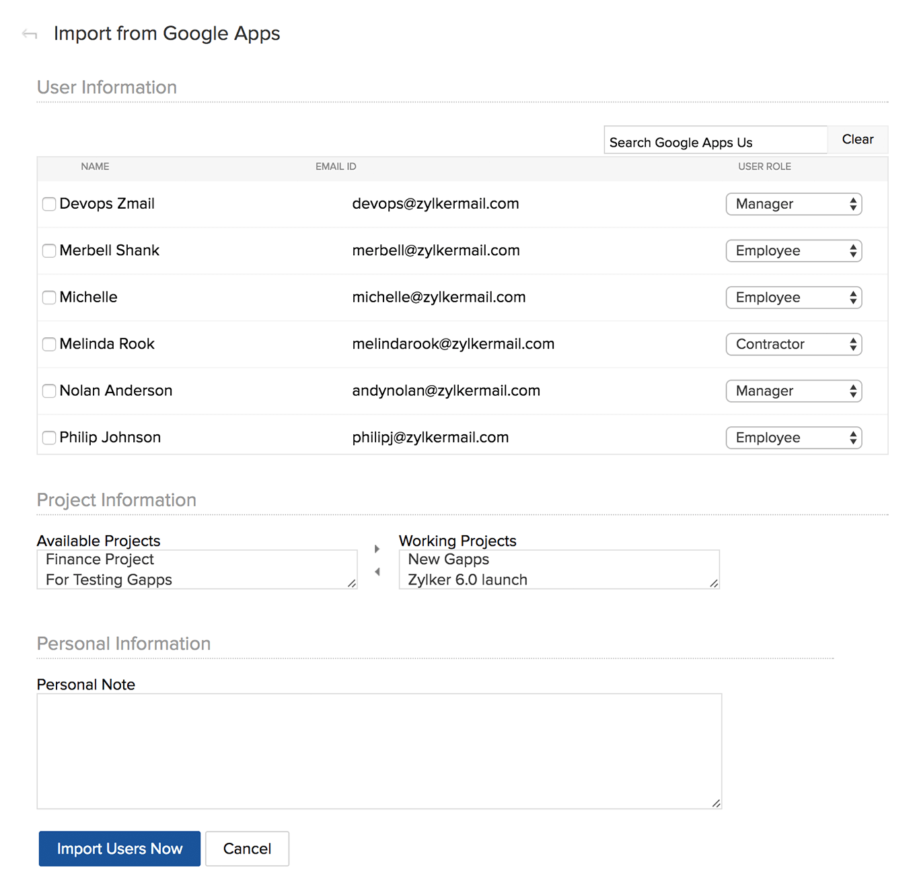Check the box for Michelle
915x886 pixels.
[x=49, y=298]
